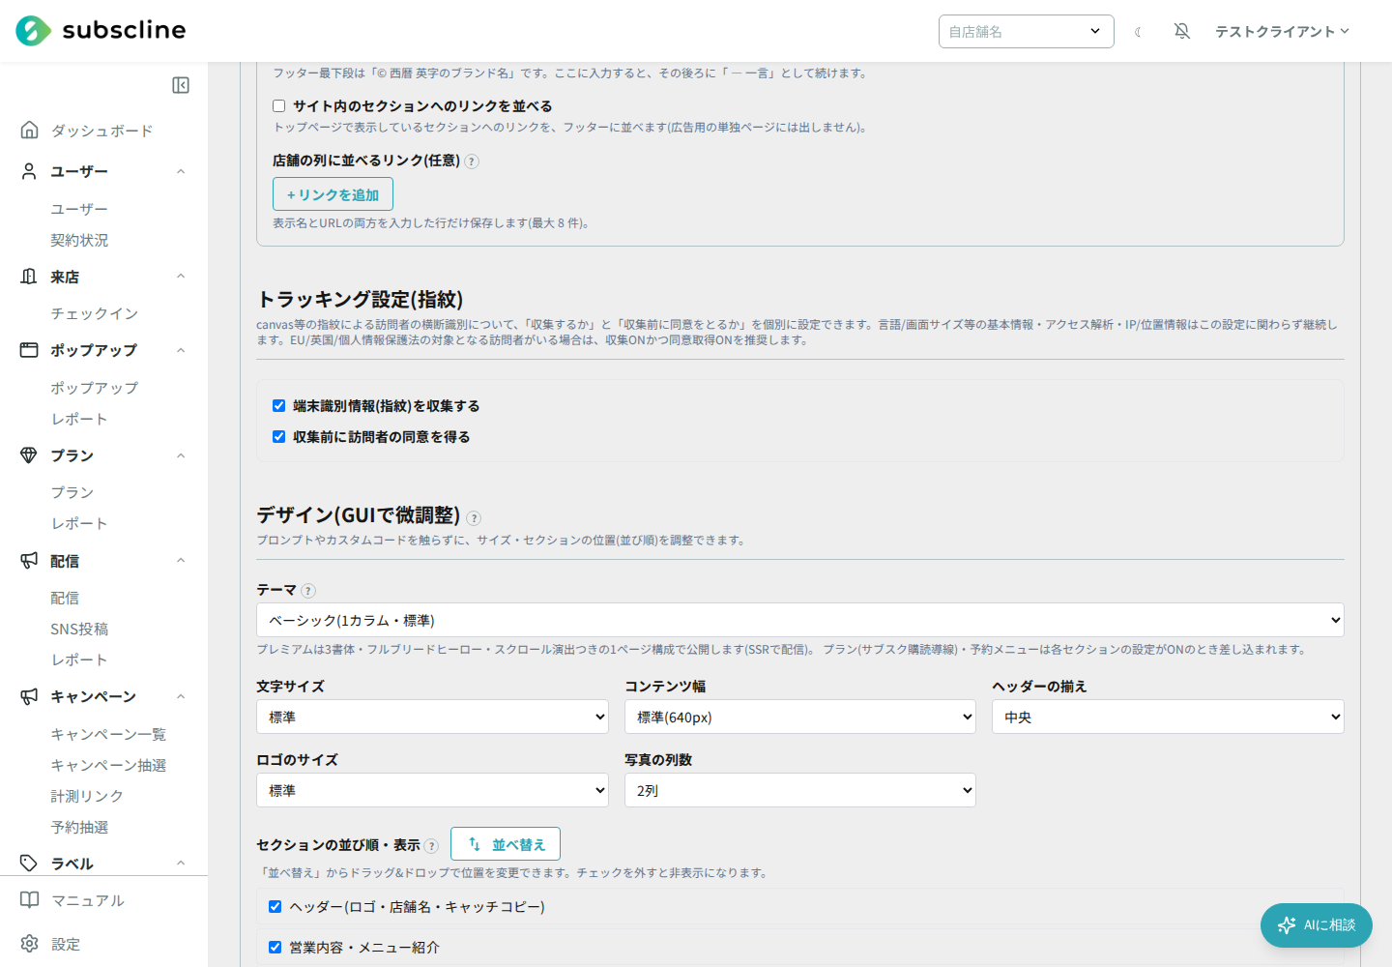Viewport: 1392px width, 967px height.
Task: Open the 自店舗名 store dropdown
Action: coord(1026,31)
